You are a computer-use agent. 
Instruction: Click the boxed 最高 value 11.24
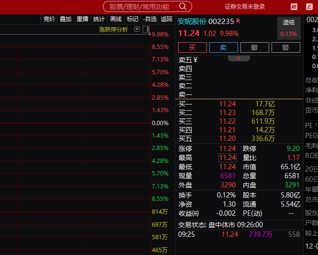[x=227, y=158]
